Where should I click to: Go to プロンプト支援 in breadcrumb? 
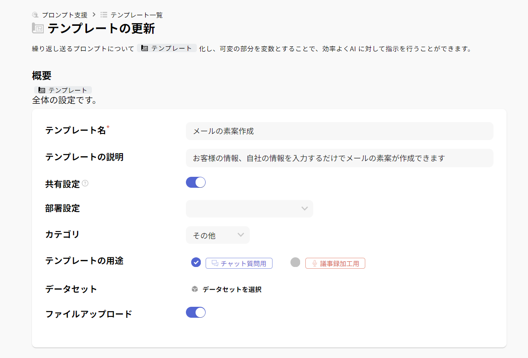point(64,15)
